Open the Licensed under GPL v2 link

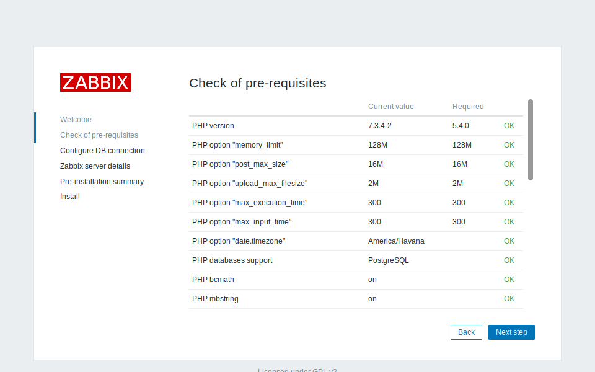point(297,370)
